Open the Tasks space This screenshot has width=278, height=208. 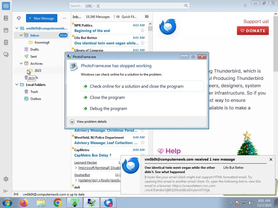click(x=6, y=43)
